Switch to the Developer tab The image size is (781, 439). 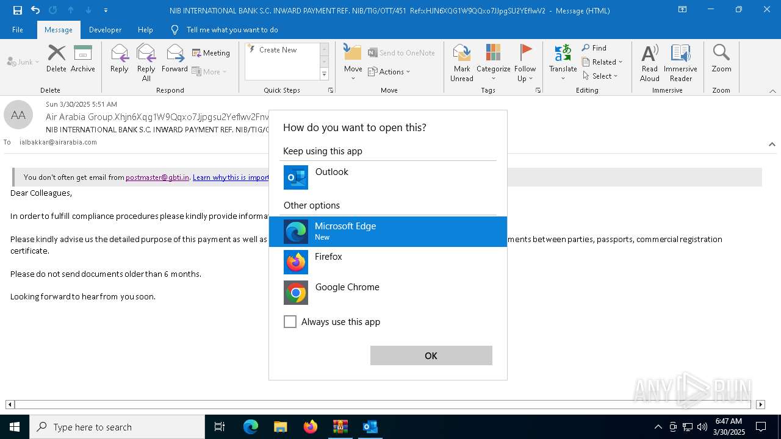[x=105, y=29]
